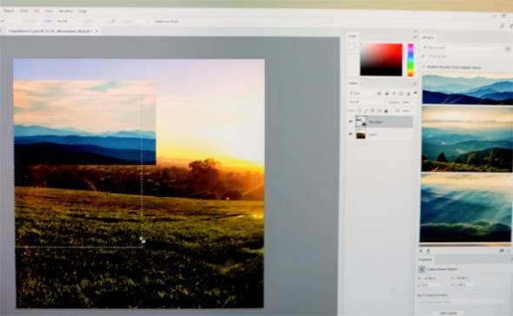
Task: Click the rainbow hue slider strip
Action: pyautogui.click(x=410, y=60)
